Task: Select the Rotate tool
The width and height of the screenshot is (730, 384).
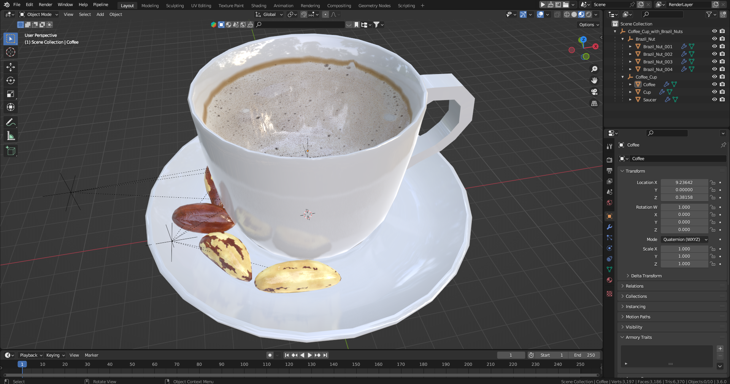Action: click(x=11, y=80)
